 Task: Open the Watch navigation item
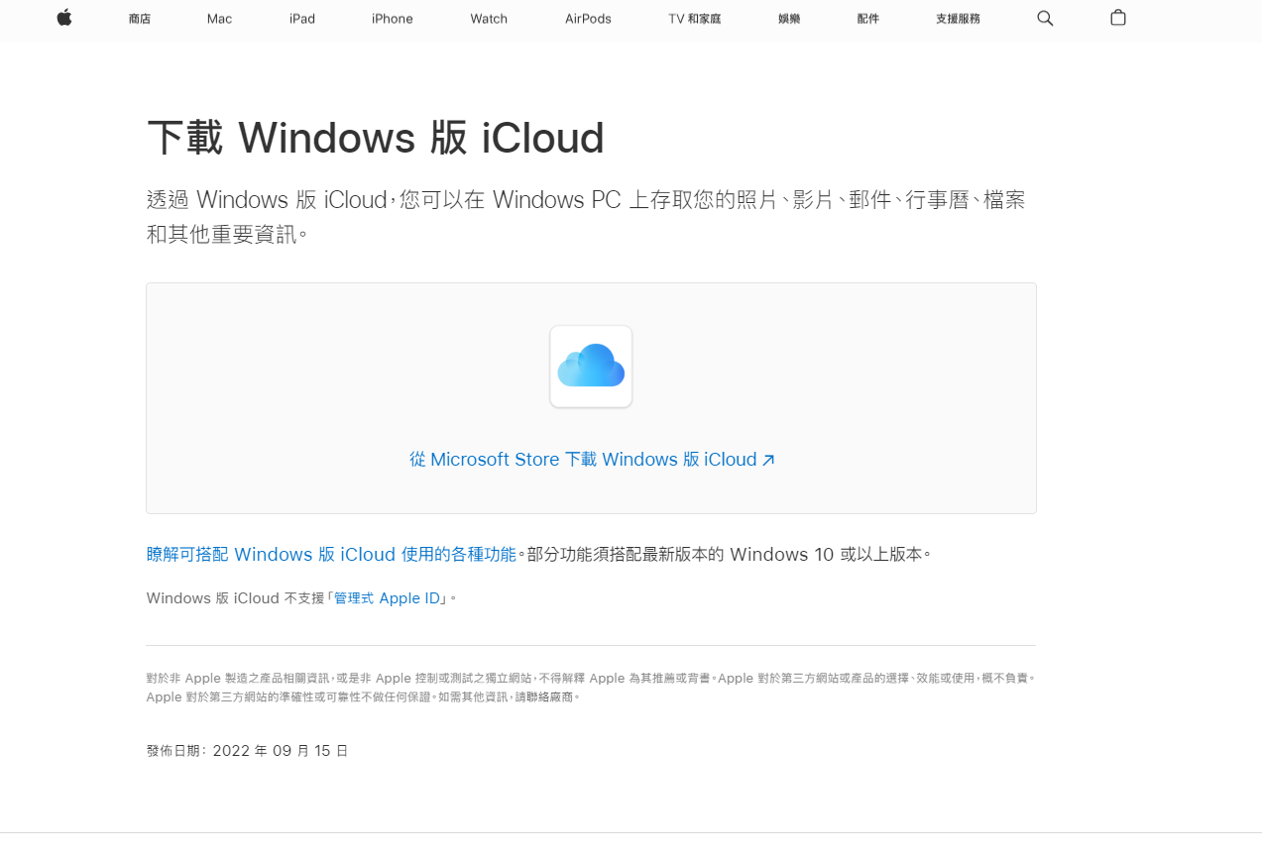click(x=489, y=19)
